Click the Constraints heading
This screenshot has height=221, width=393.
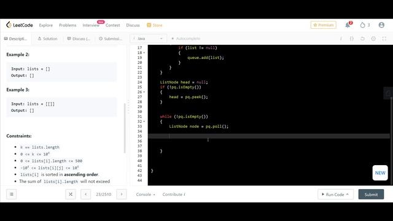click(19, 136)
